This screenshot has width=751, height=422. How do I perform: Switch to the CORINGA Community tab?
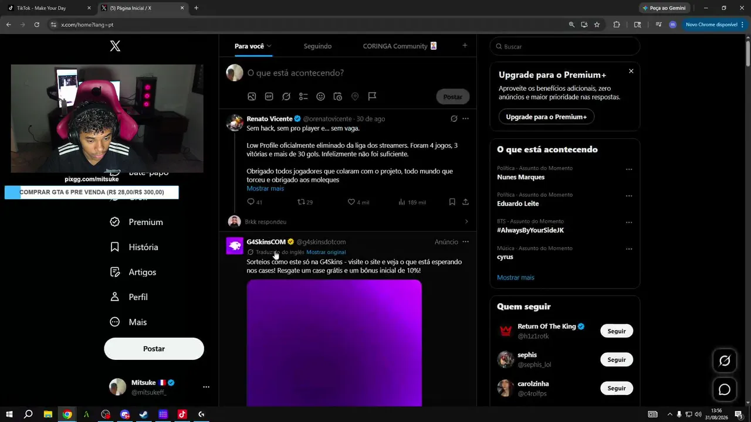click(400, 46)
